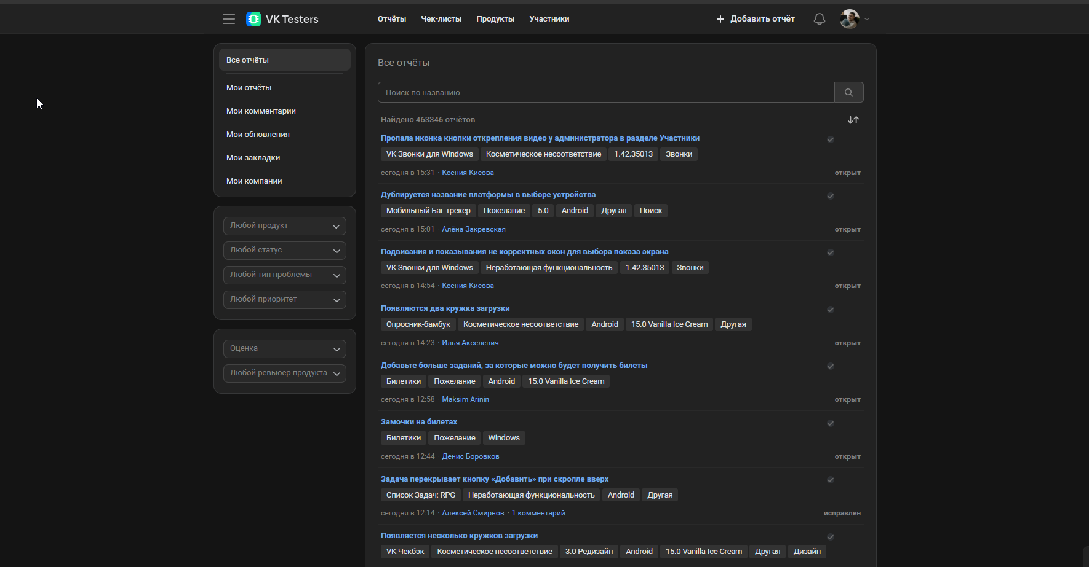Switch to the Продукты tab

(495, 19)
